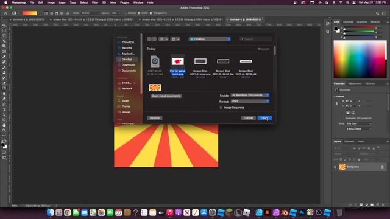
Task: Select the Clone Stamp tool
Action: pos(4,72)
